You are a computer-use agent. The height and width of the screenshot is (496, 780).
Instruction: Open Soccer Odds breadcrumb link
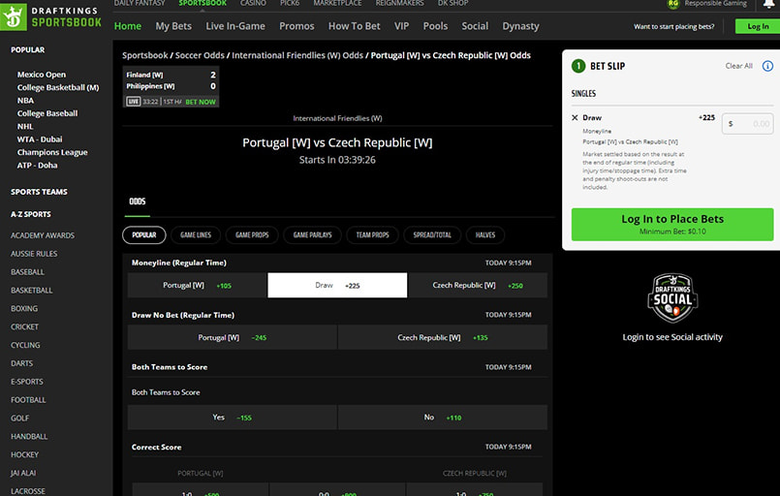click(x=200, y=55)
